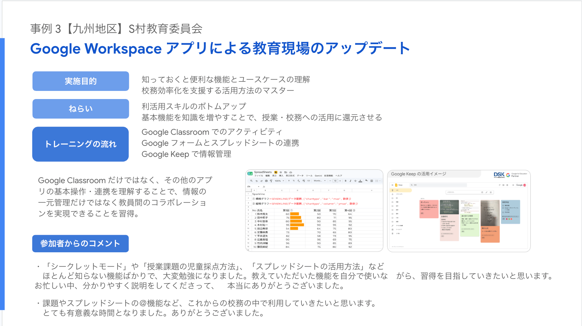This screenshot has height=326, width=582.
Task: Click the トレーニングの流れ label box
Action: pos(80,144)
